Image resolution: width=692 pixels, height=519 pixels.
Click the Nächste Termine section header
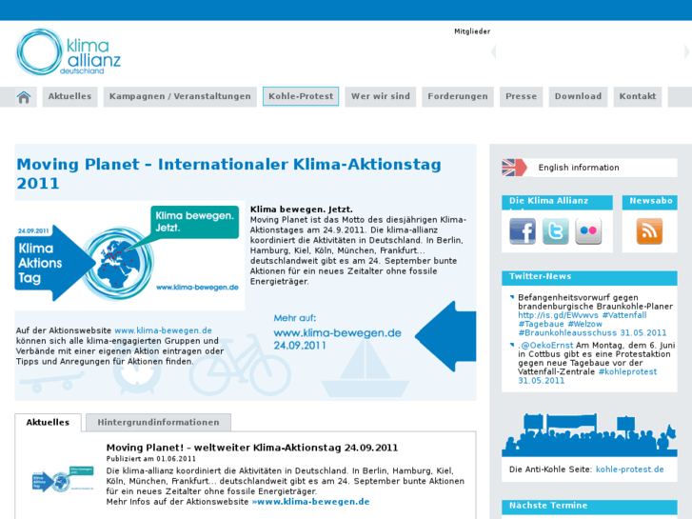click(589, 507)
